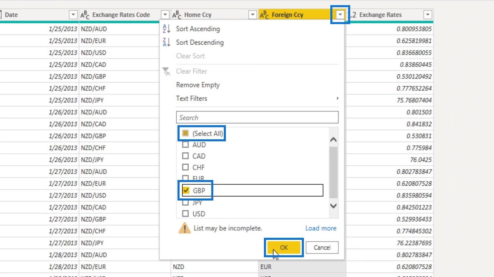Image resolution: width=494 pixels, height=277 pixels.
Task: Open the Exchange Rates column filter dropdown
Action: click(x=428, y=15)
